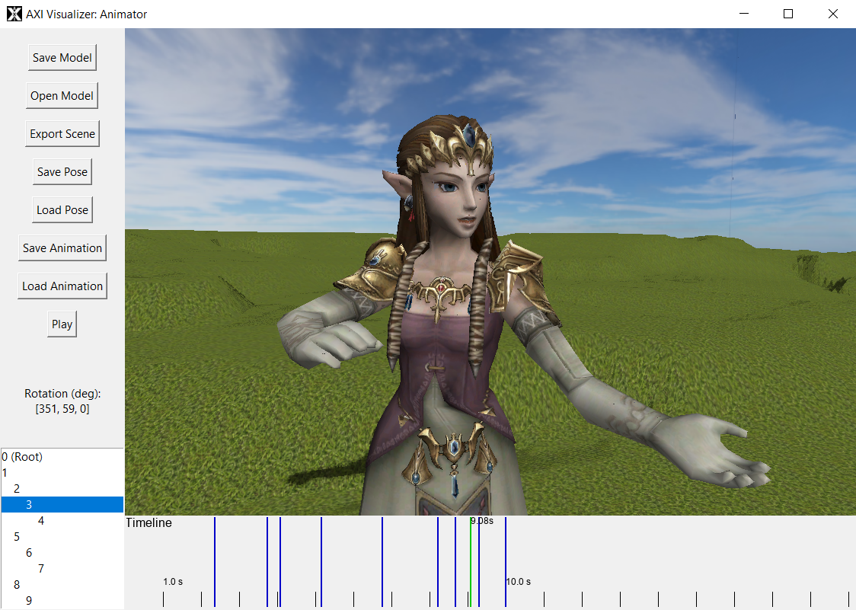Image resolution: width=856 pixels, height=610 pixels.
Task: Click Load Animation
Action: (x=62, y=286)
